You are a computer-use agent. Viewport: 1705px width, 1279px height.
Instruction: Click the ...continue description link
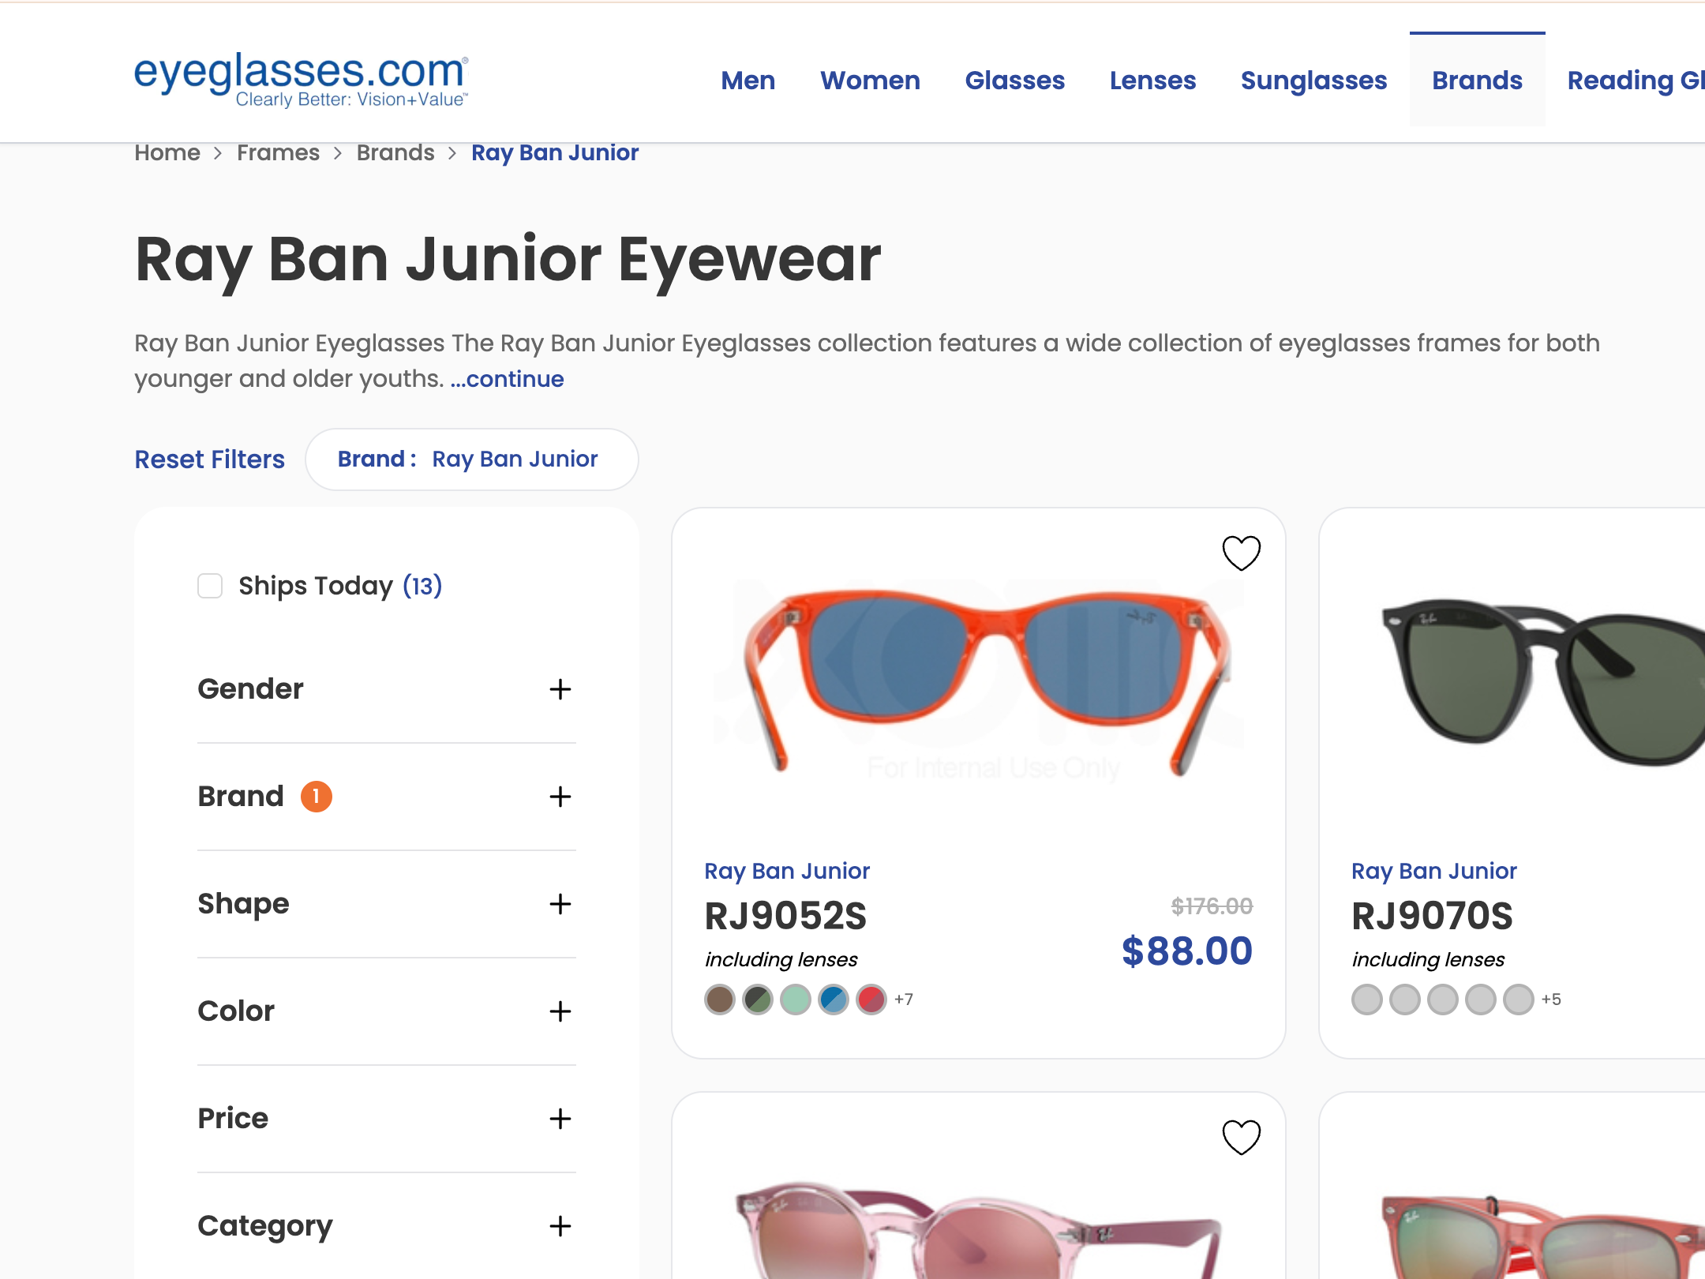[x=507, y=379]
